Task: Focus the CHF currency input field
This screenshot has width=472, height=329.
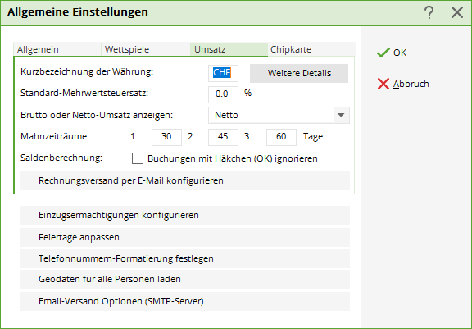Action: (x=223, y=73)
